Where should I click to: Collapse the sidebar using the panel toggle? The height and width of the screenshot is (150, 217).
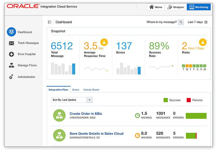coord(50,22)
